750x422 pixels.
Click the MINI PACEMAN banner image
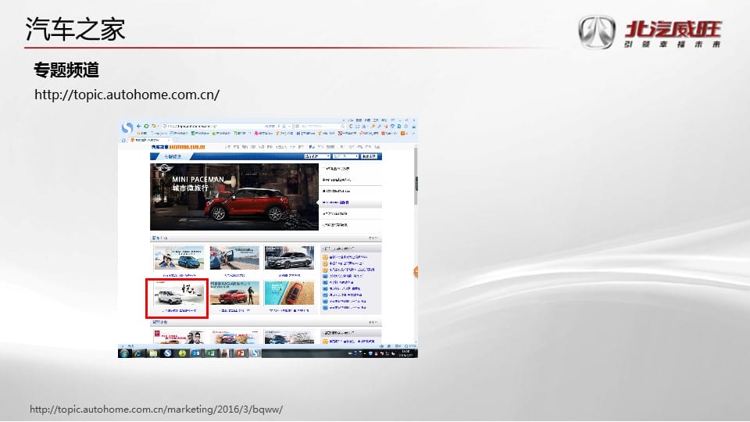[233, 197]
